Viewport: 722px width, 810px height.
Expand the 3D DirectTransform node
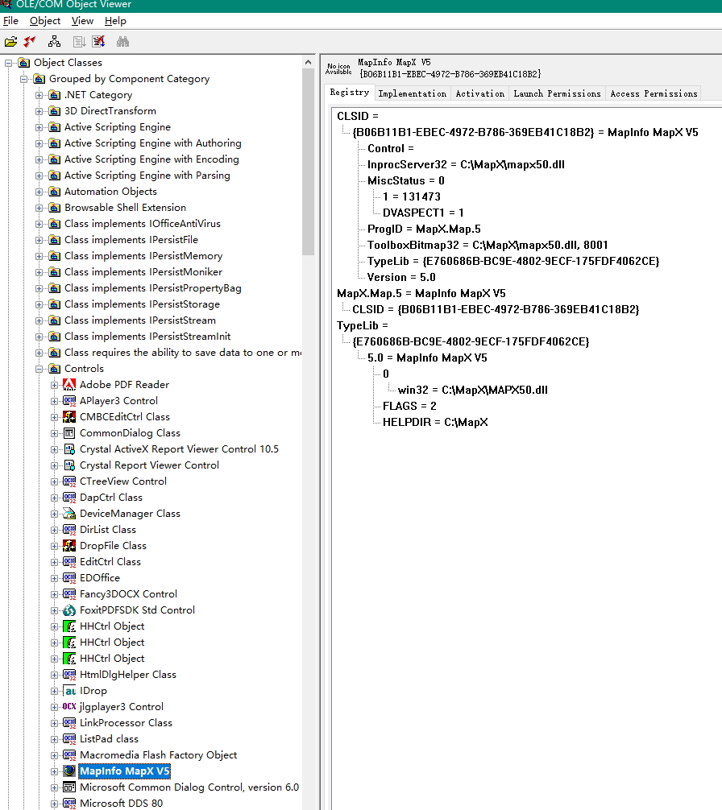39,111
